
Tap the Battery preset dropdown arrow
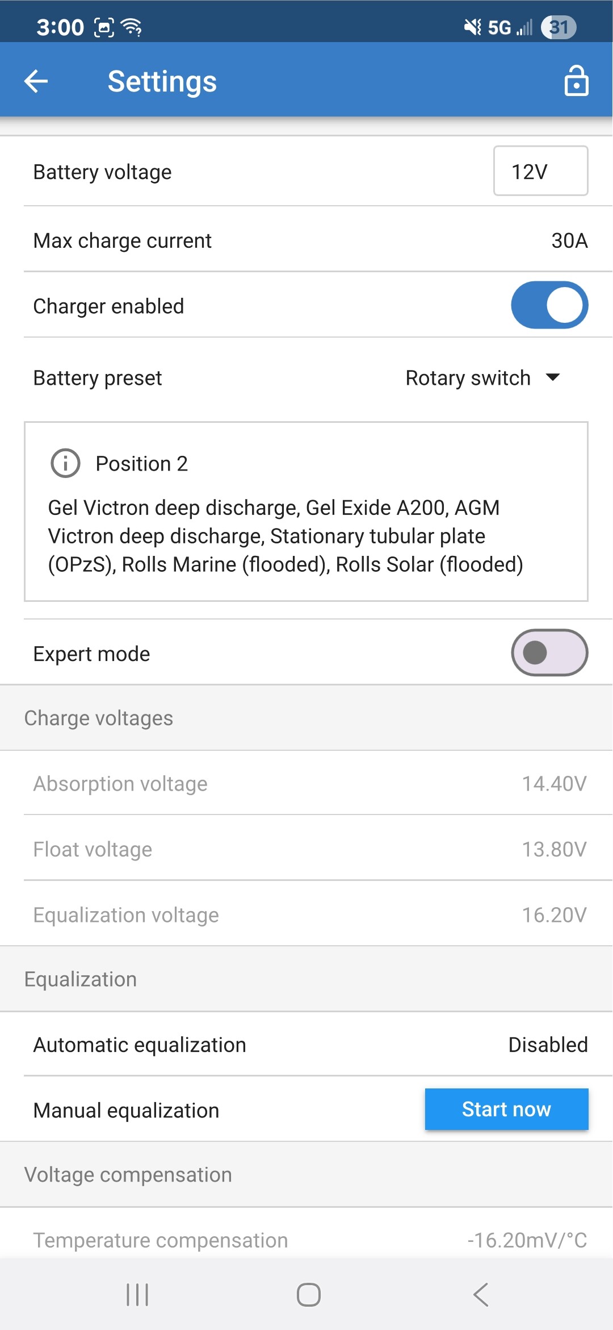pyautogui.click(x=553, y=377)
